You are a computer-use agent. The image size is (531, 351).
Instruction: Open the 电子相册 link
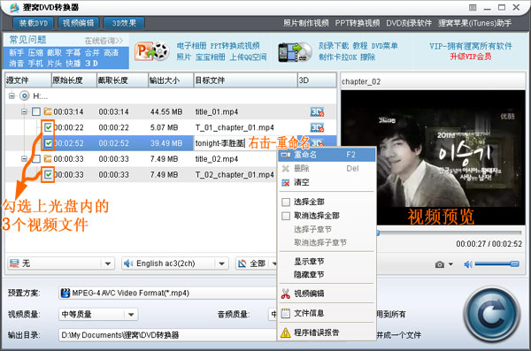pyautogui.click(x=191, y=46)
